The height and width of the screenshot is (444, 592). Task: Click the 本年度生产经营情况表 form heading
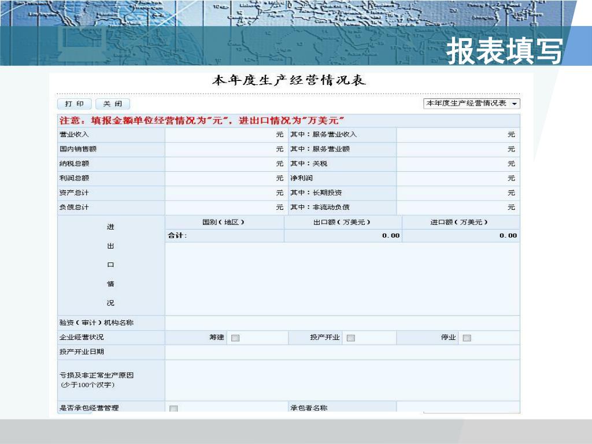click(289, 80)
